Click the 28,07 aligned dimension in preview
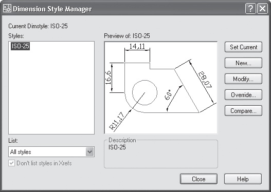The height and width of the screenshot is (192, 271). coord(205,80)
